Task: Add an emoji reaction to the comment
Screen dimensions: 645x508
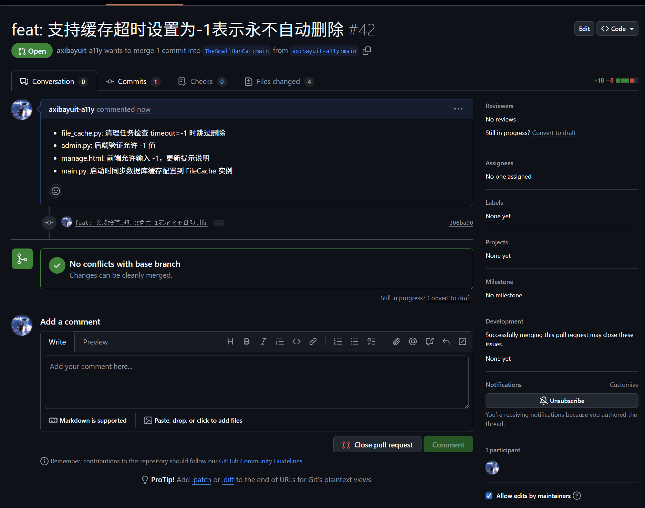Action: [56, 191]
